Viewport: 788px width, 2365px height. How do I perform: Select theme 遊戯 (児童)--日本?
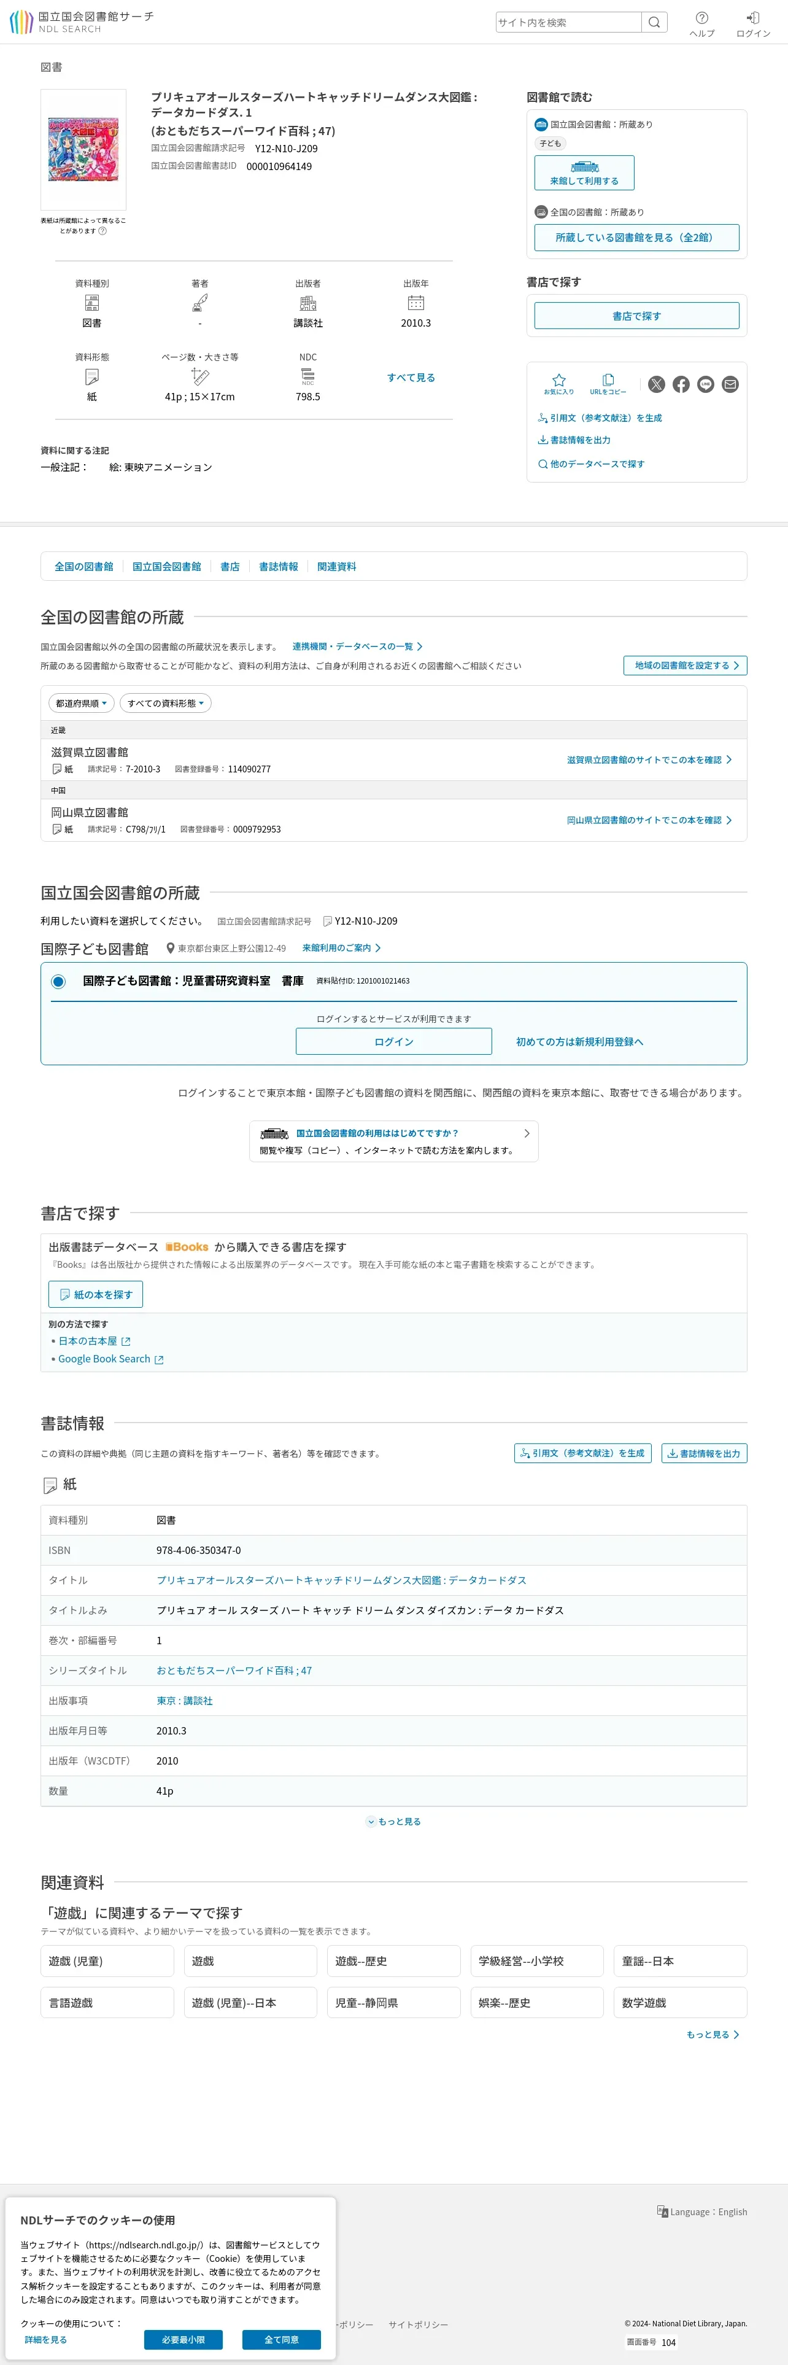point(250,2002)
